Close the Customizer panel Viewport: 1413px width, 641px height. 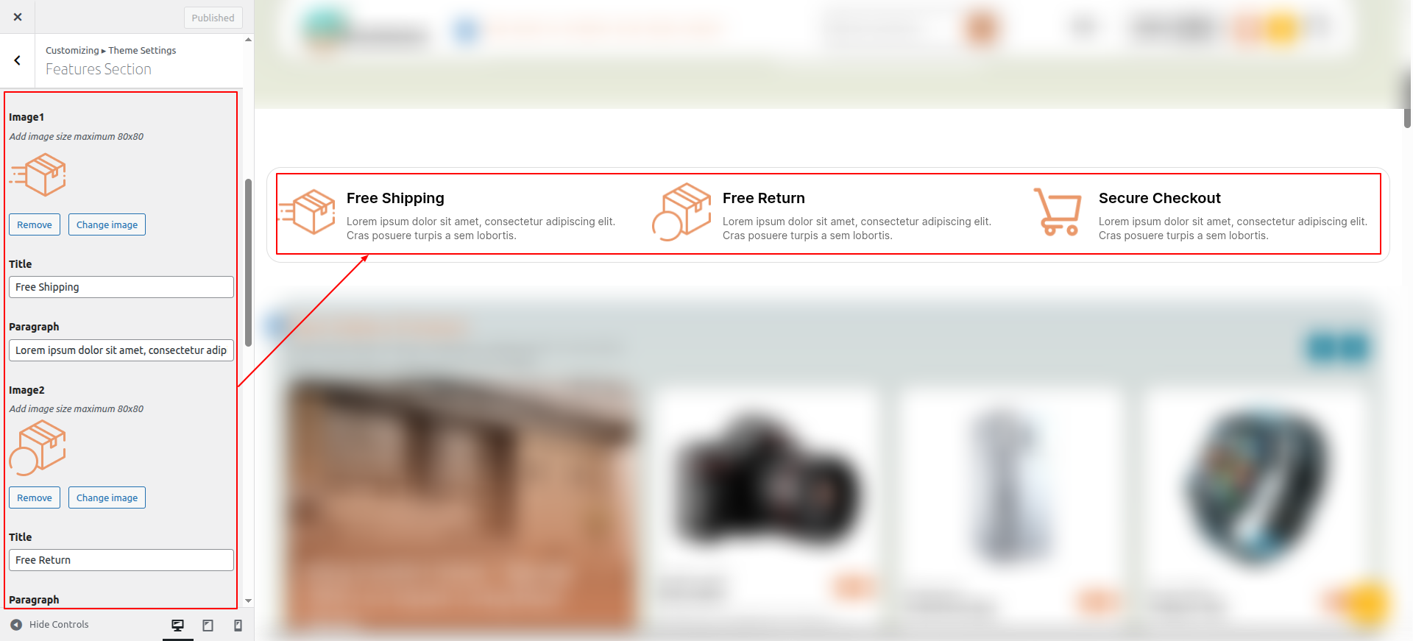[x=18, y=17]
